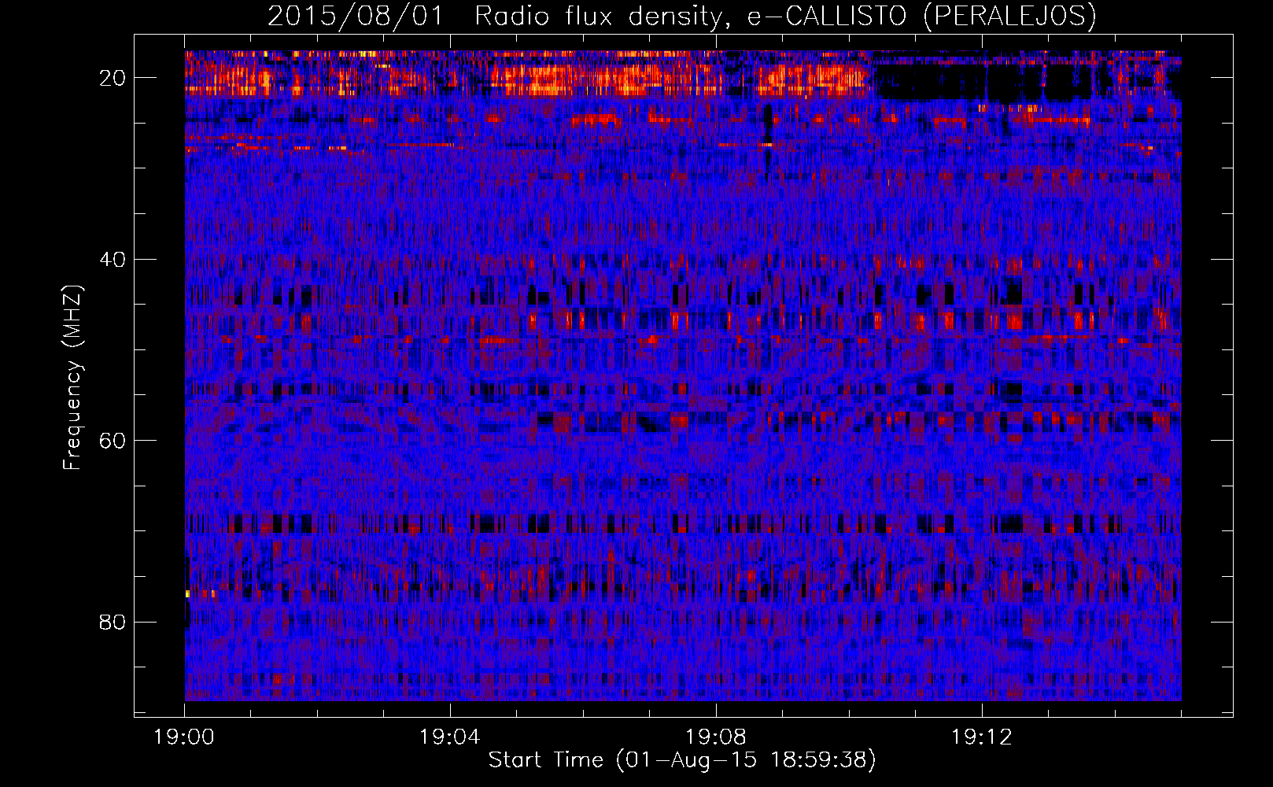Click the 40 MHz frequency tick label

[x=113, y=259]
